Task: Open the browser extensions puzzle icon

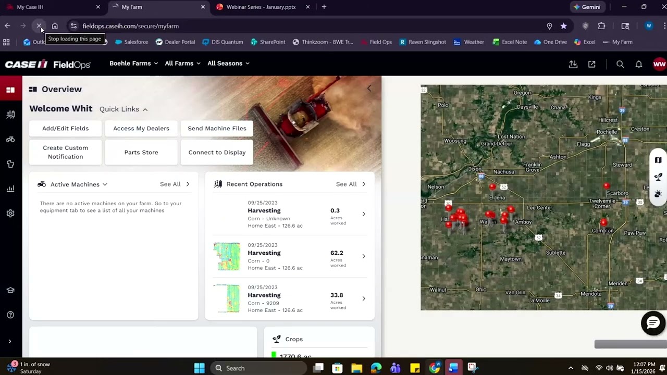Action: 602,26
